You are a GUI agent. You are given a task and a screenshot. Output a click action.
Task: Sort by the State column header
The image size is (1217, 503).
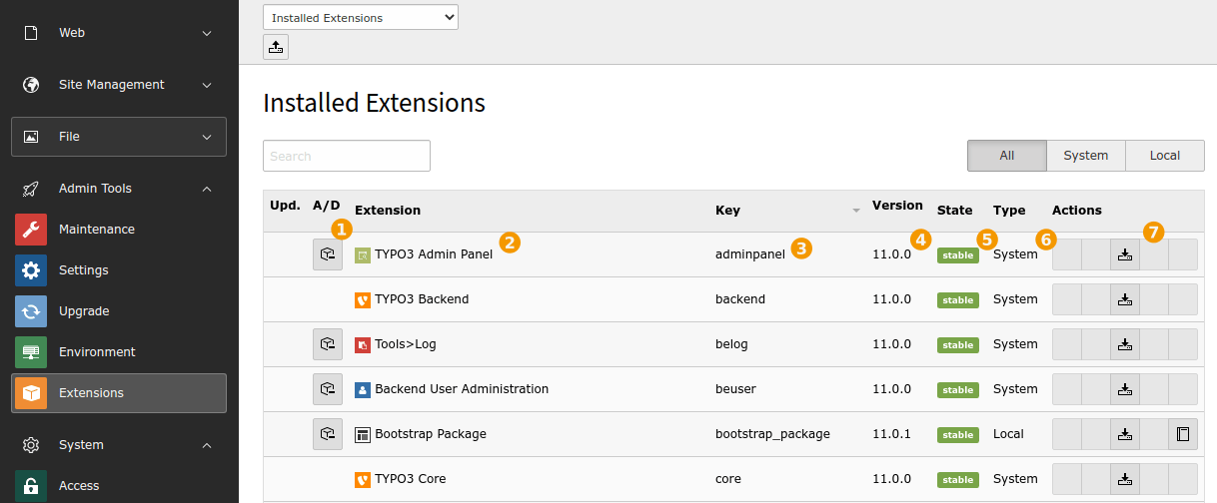pos(954,211)
